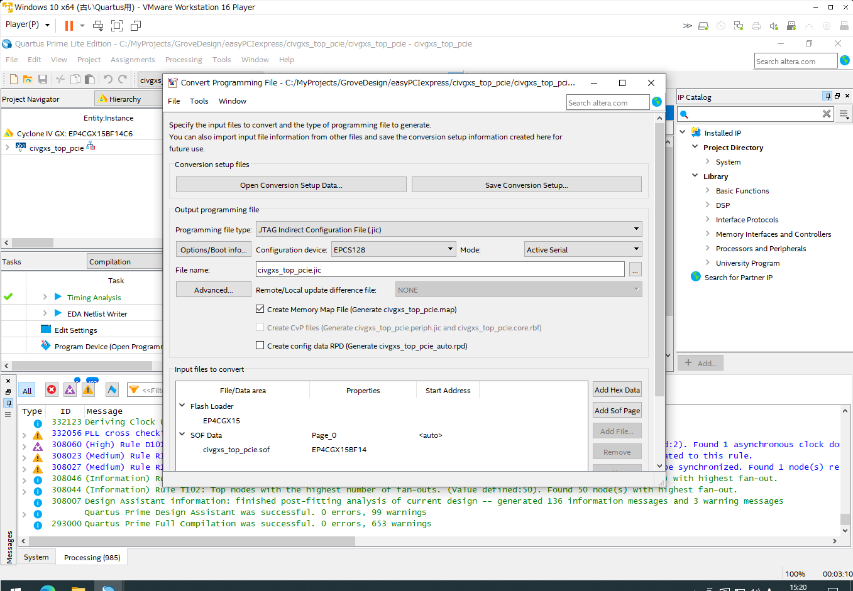
Task: Click the Paste clipboard icon in the Quartus toolbar
Action: pos(90,79)
